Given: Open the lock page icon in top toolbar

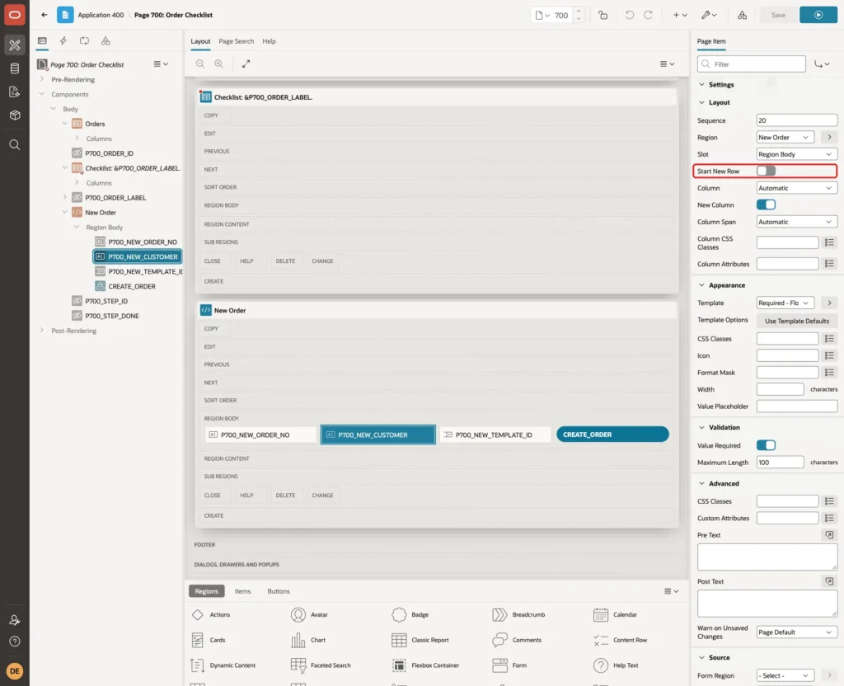Looking at the screenshot, I should (x=603, y=15).
